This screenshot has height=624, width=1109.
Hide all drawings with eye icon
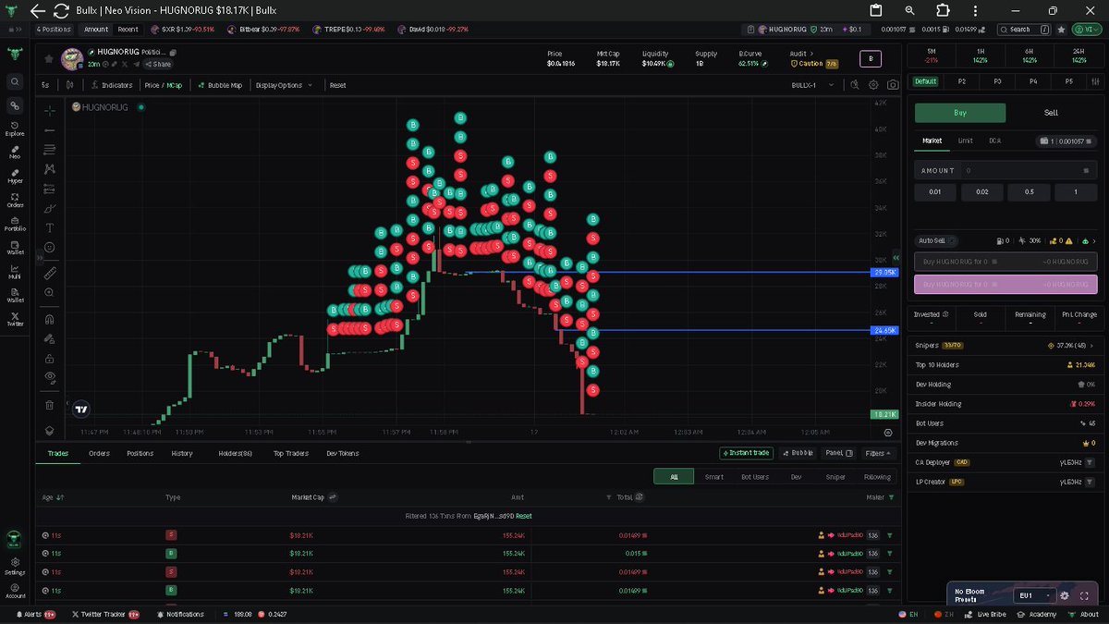[50, 376]
